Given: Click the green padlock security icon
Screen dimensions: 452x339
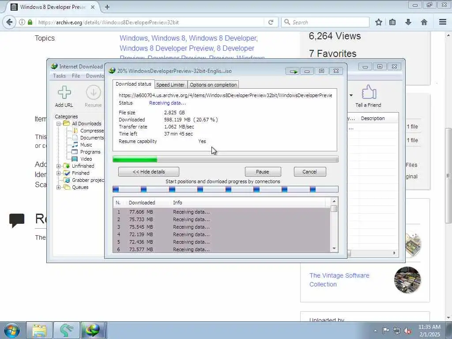Looking at the screenshot, I should (x=30, y=22).
